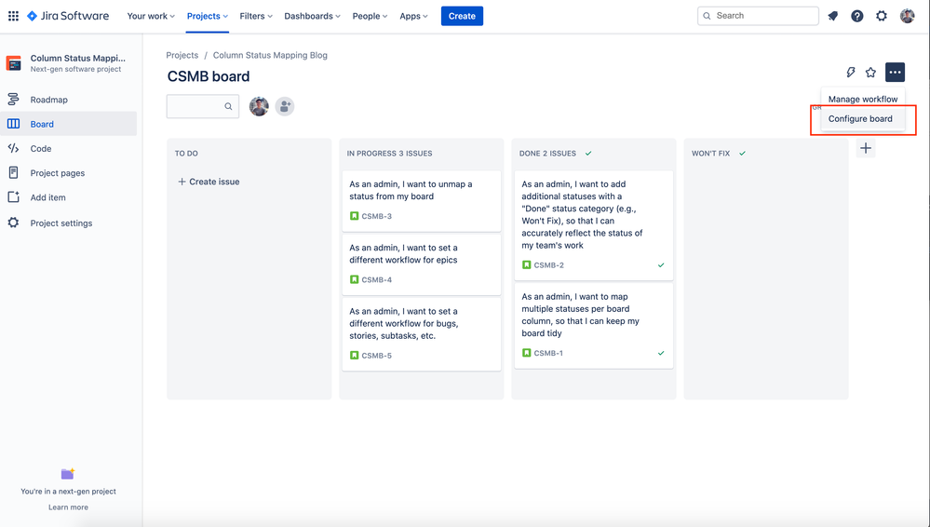Open the app switcher grid icon
This screenshot has width=930, height=527.
[x=13, y=16]
